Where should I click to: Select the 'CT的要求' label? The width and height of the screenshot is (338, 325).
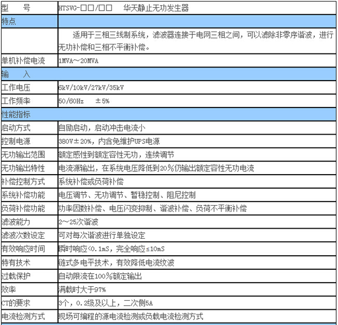tap(16, 303)
